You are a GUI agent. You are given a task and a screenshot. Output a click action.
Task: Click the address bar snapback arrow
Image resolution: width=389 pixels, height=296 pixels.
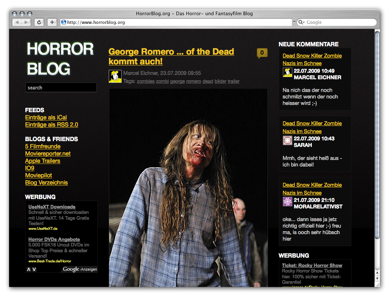click(294, 22)
